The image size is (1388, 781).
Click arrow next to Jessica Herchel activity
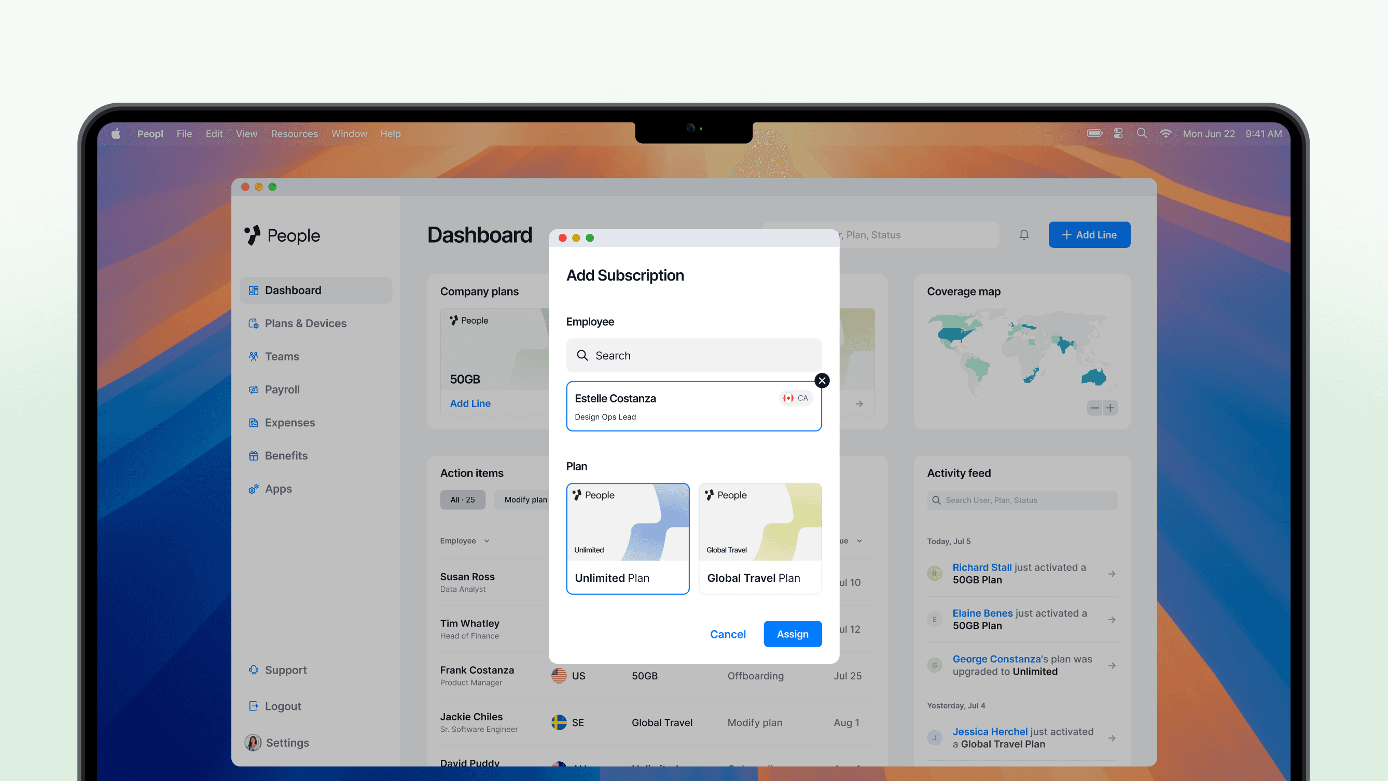point(1112,738)
